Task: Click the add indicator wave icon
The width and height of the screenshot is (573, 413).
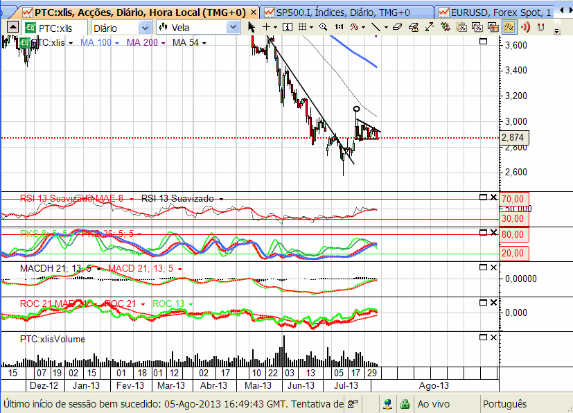Action: [x=354, y=27]
